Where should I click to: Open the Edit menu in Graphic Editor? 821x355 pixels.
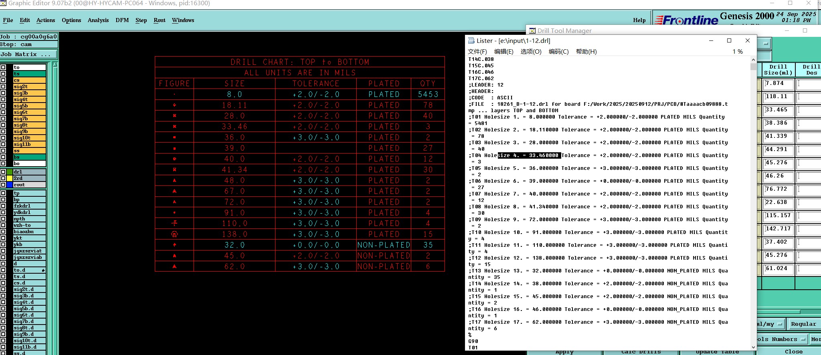tap(25, 20)
